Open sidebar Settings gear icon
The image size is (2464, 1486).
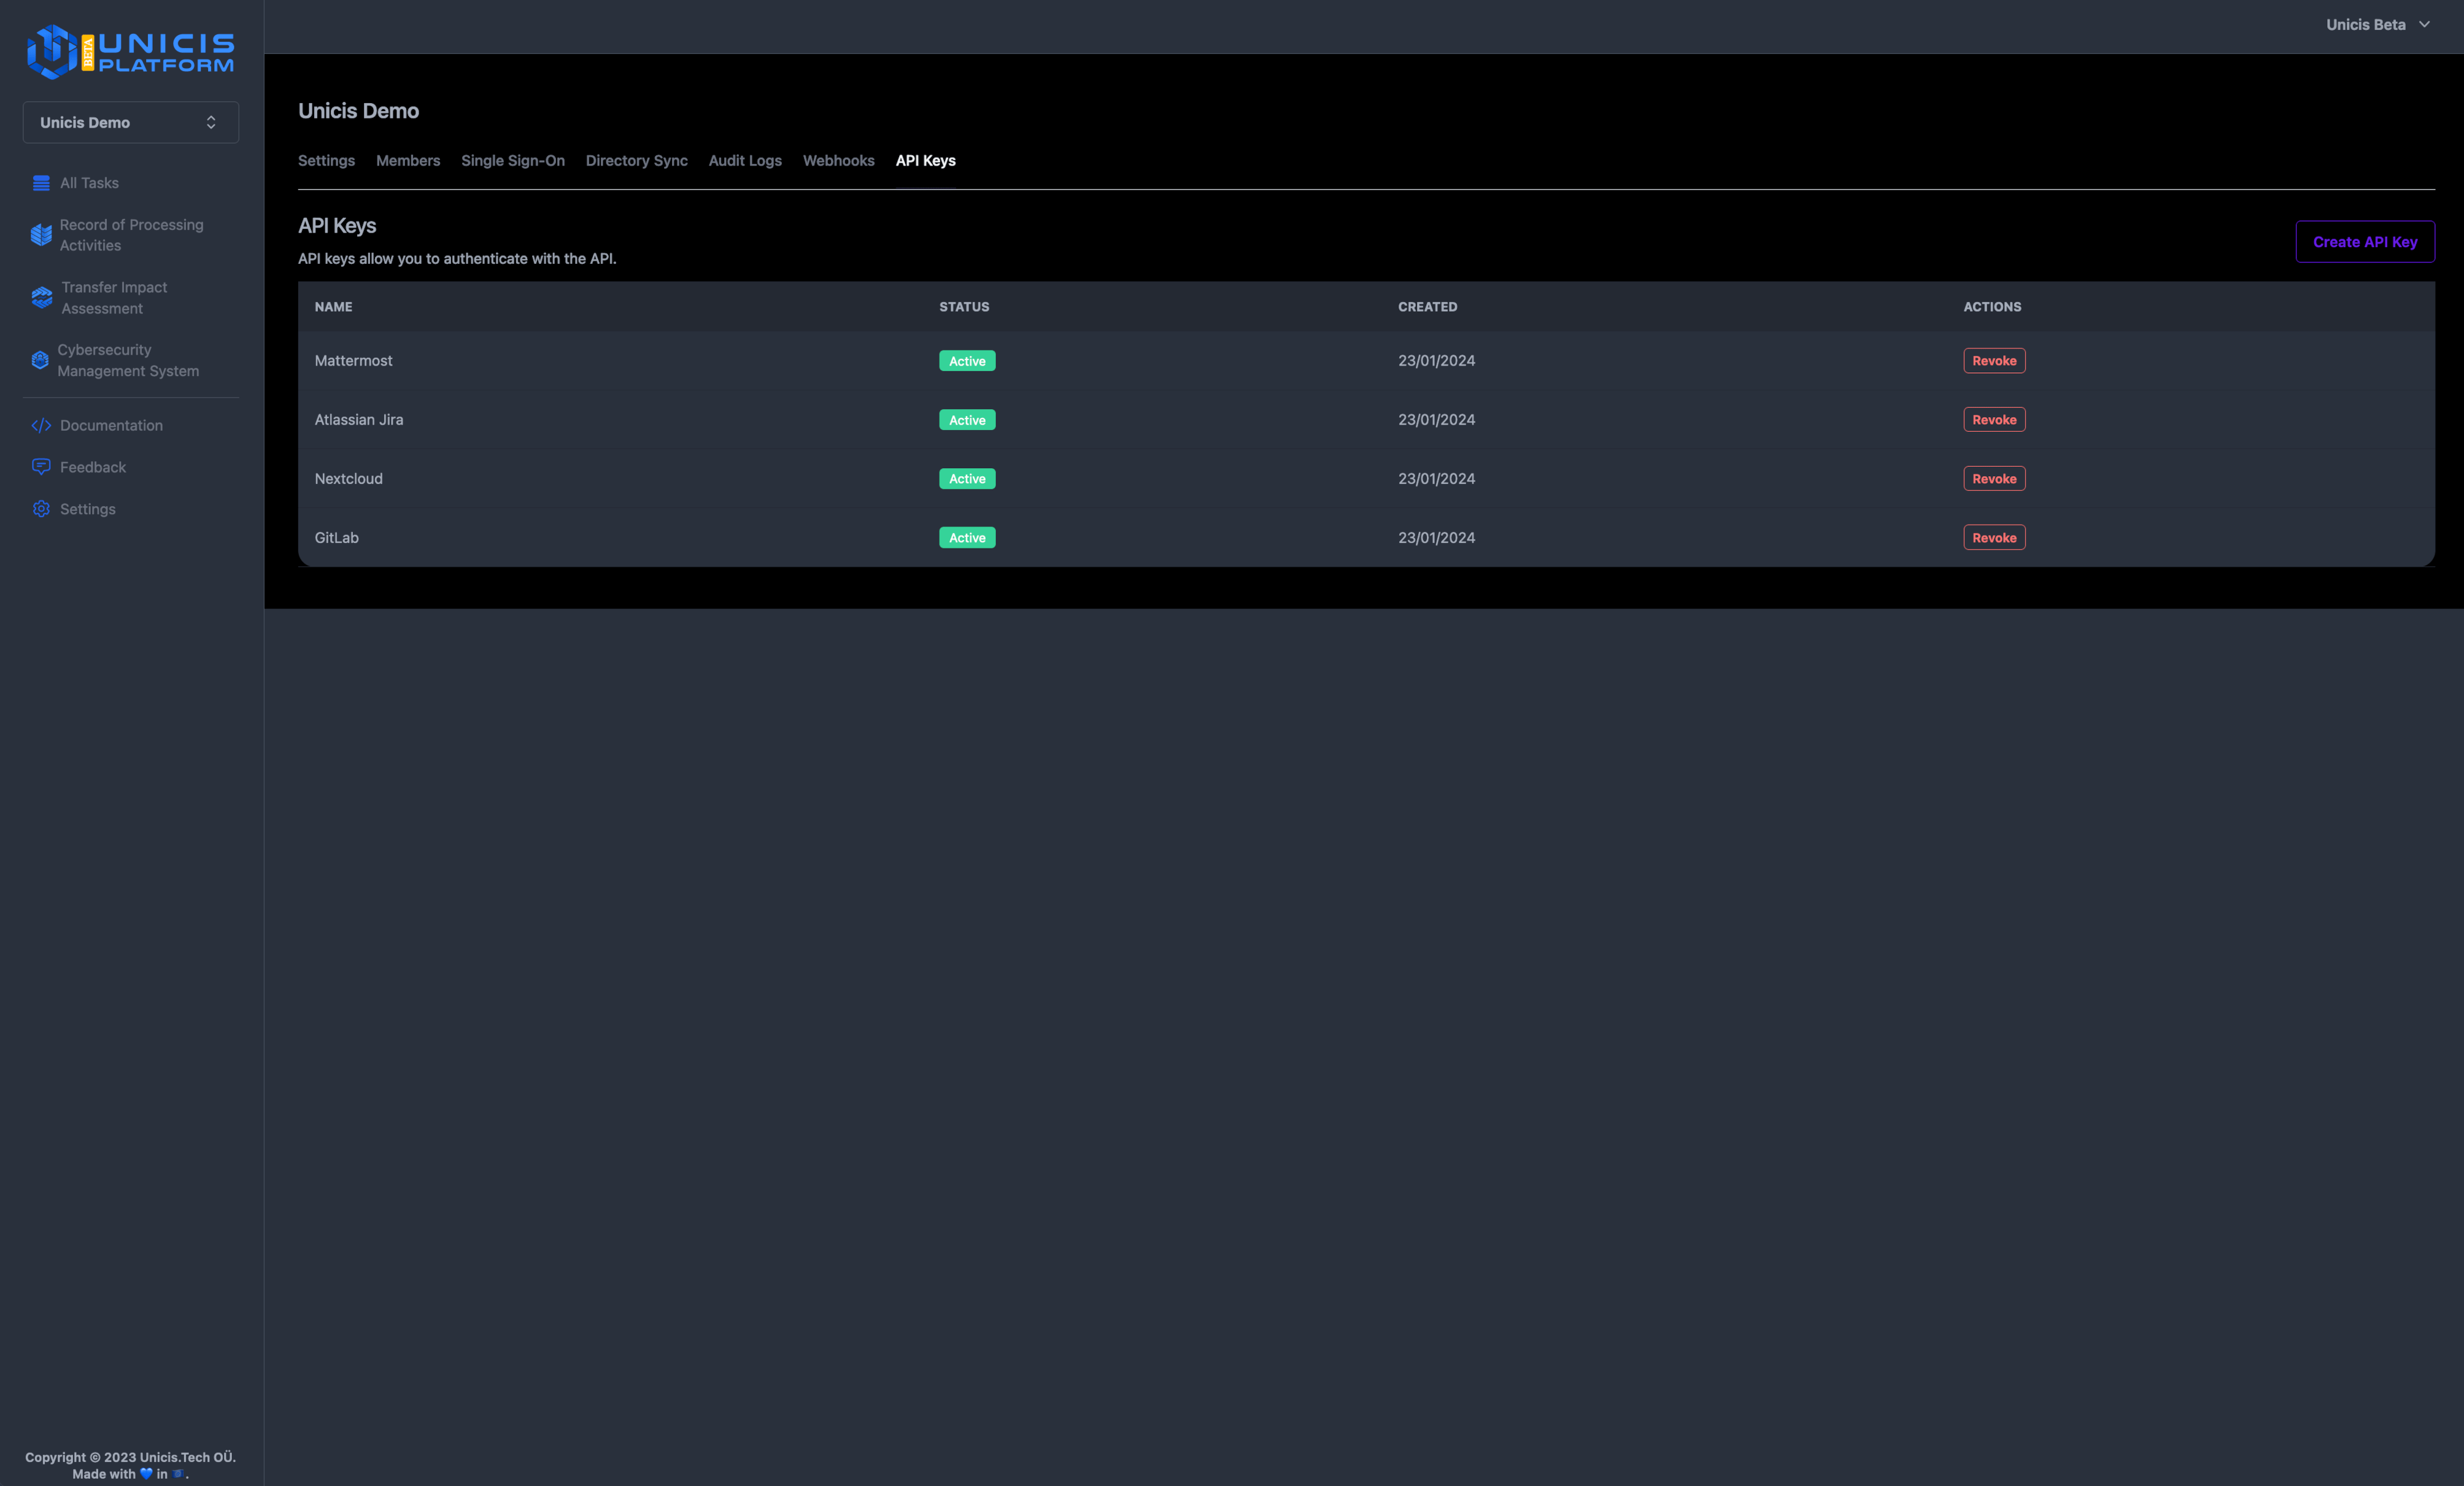tap(41, 508)
